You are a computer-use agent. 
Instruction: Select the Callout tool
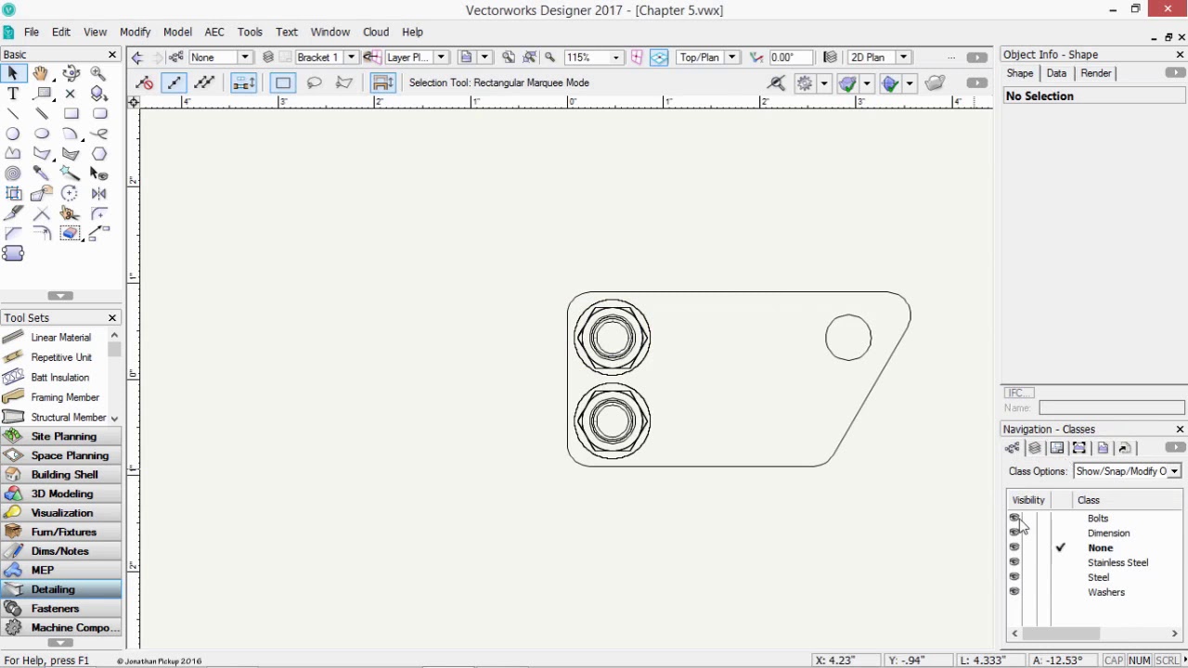tap(42, 94)
